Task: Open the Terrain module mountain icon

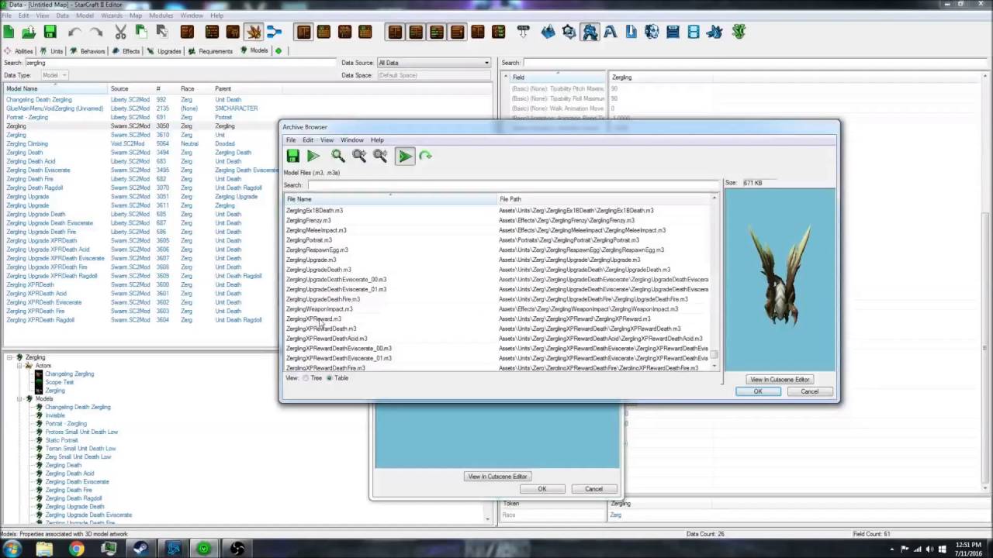Action: [548, 32]
